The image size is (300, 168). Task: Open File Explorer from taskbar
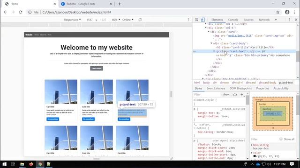(x=22, y=164)
